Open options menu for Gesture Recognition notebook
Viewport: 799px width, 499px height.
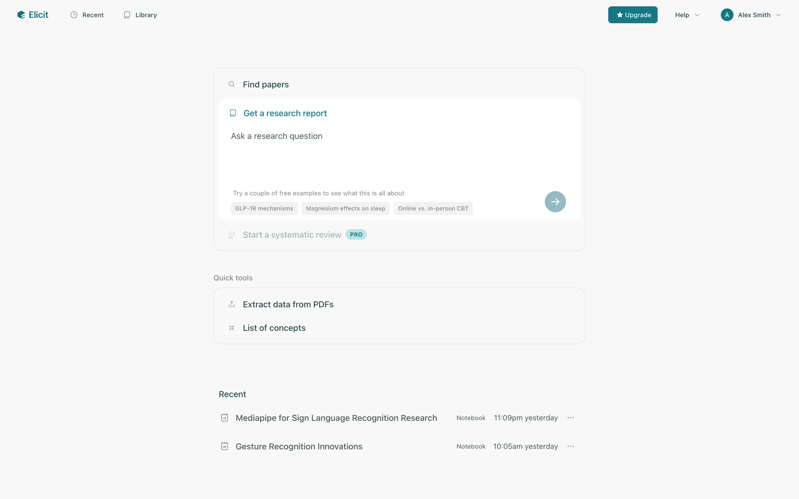click(x=571, y=446)
